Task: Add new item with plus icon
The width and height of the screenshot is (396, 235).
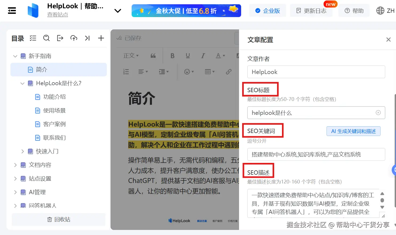Action: click(101, 38)
